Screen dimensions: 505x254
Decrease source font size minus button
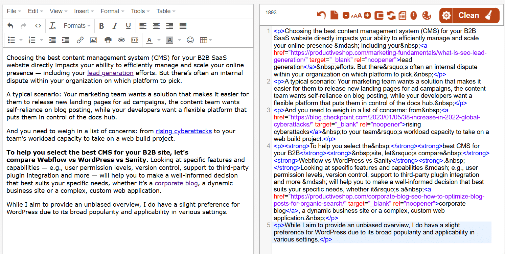coord(346,16)
